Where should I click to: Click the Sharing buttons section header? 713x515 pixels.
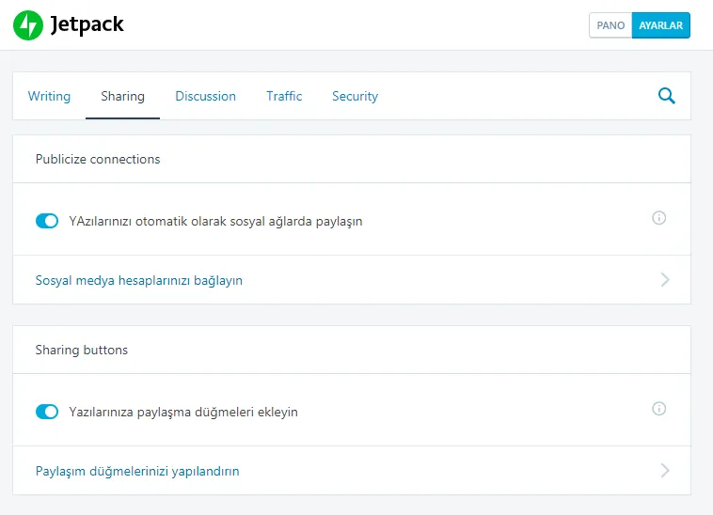82,351
